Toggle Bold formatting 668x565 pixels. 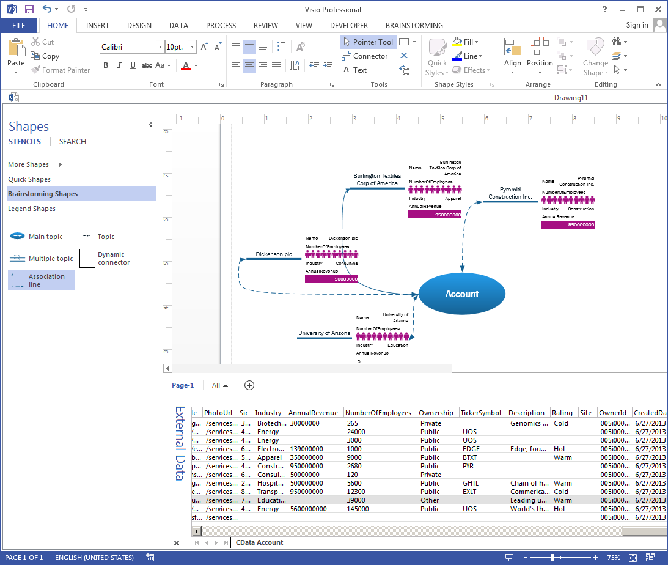tap(106, 65)
